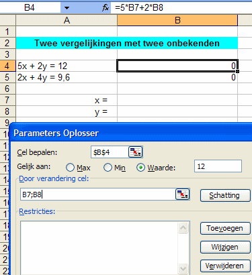Click the restrictions list scroll up arrow

pos(183,228)
